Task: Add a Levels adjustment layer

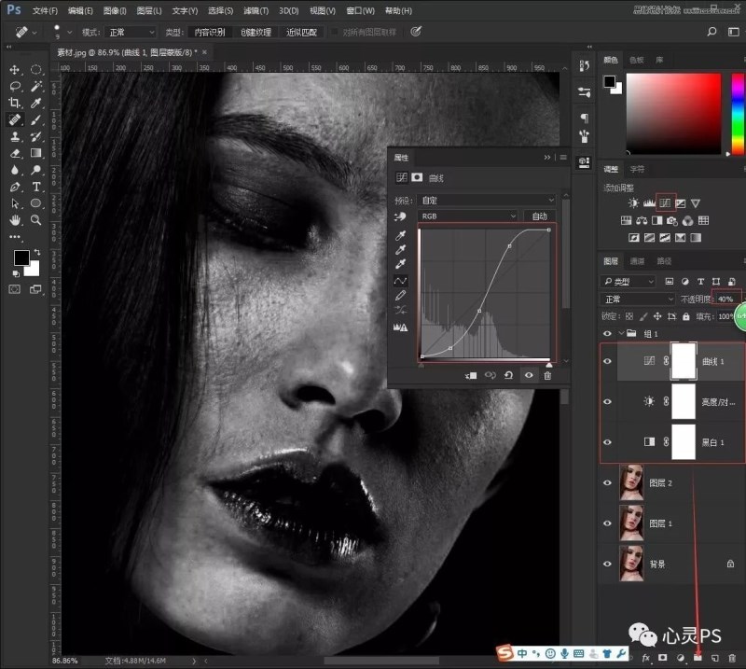Action: 649,203
